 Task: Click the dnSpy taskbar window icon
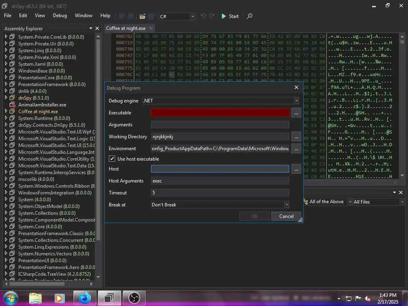click(x=109, y=298)
